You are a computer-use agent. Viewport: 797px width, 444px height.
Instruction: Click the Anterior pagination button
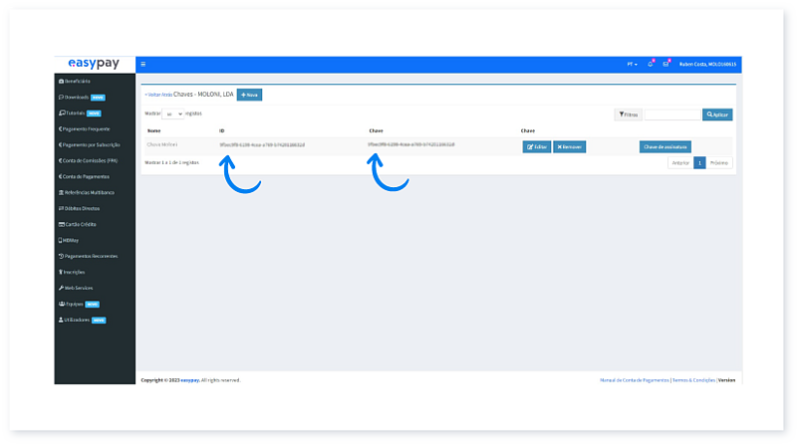point(680,163)
